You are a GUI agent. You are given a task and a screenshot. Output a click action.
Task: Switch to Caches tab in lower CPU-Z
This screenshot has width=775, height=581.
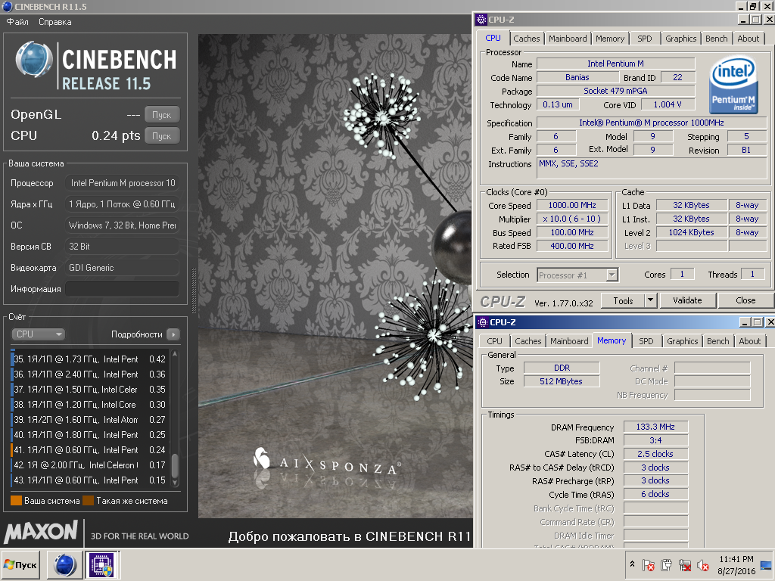click(x=528, y=341)
